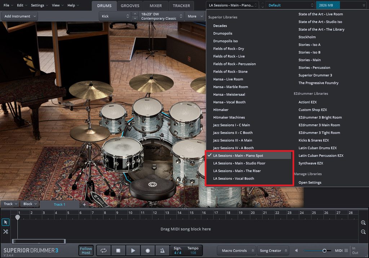Viewport: 369px width, 258px height.
Task: Select the arrow pointer tool
Action: pos(6,222)
